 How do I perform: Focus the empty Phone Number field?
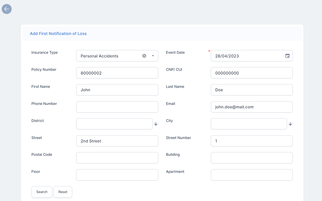(117, 107)
